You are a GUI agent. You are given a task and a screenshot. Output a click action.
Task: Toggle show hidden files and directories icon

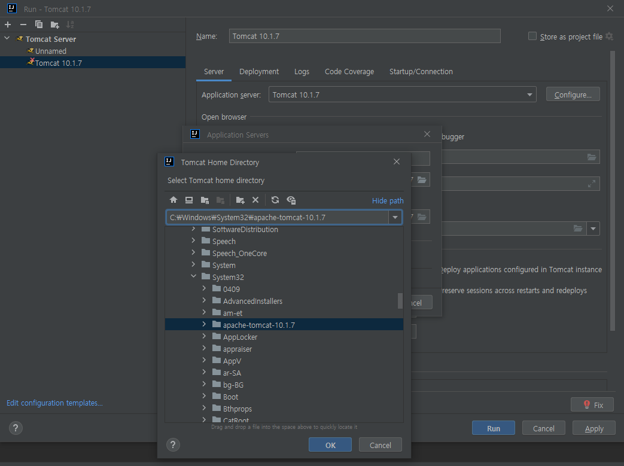[x=291, y=200]
